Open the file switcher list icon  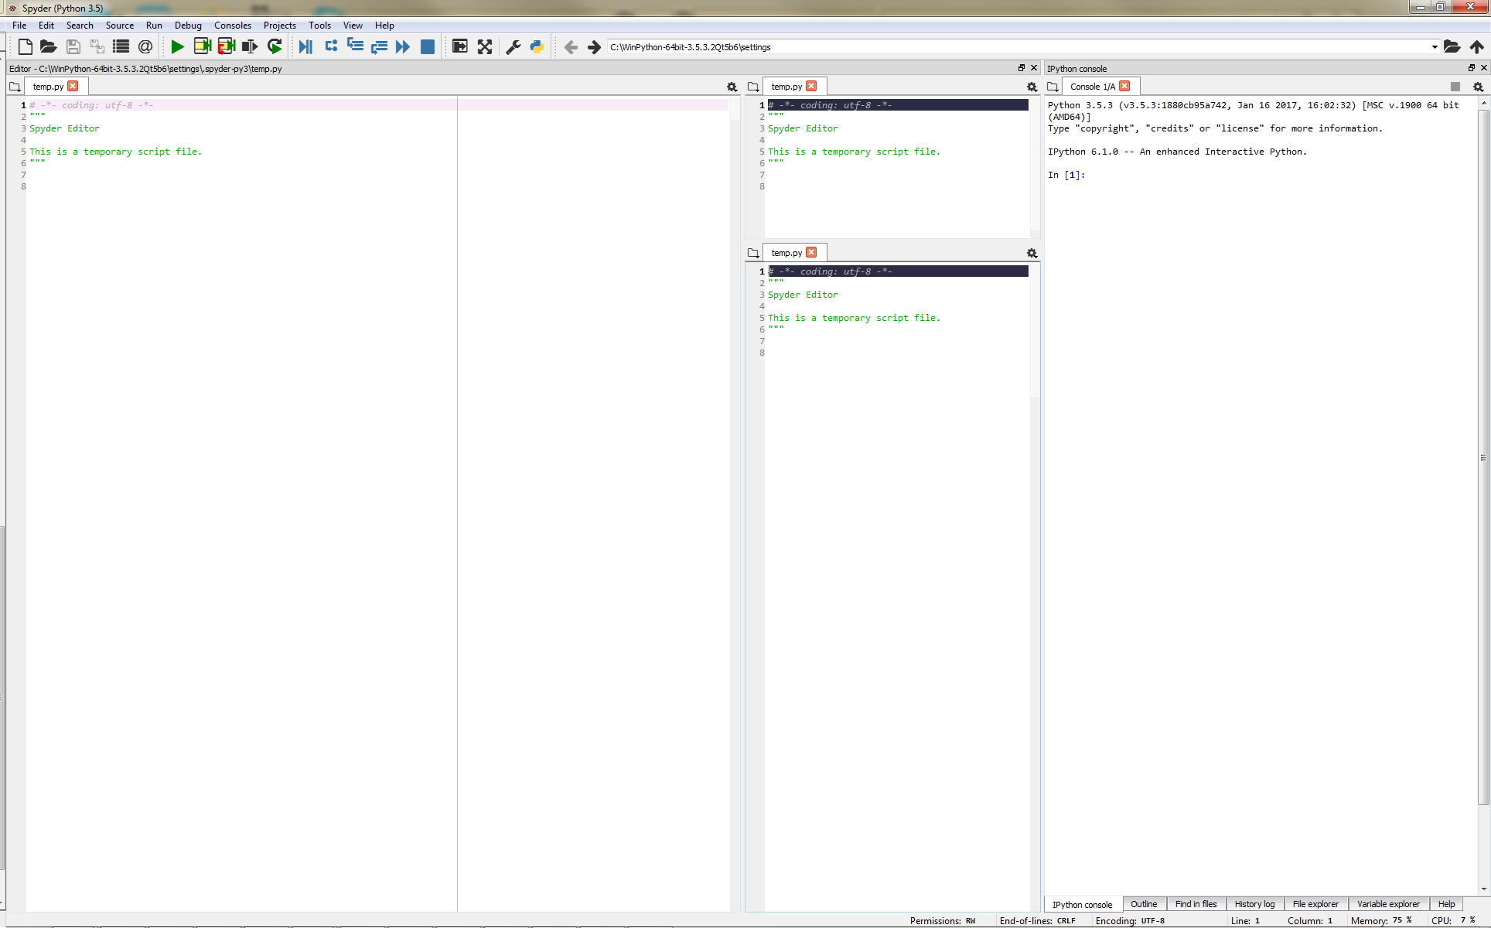click(x=121, y=46)
